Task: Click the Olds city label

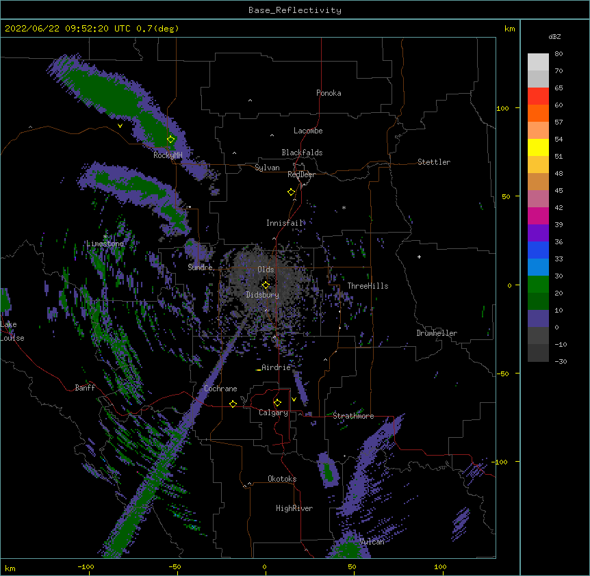Action: tap(266, 270)
